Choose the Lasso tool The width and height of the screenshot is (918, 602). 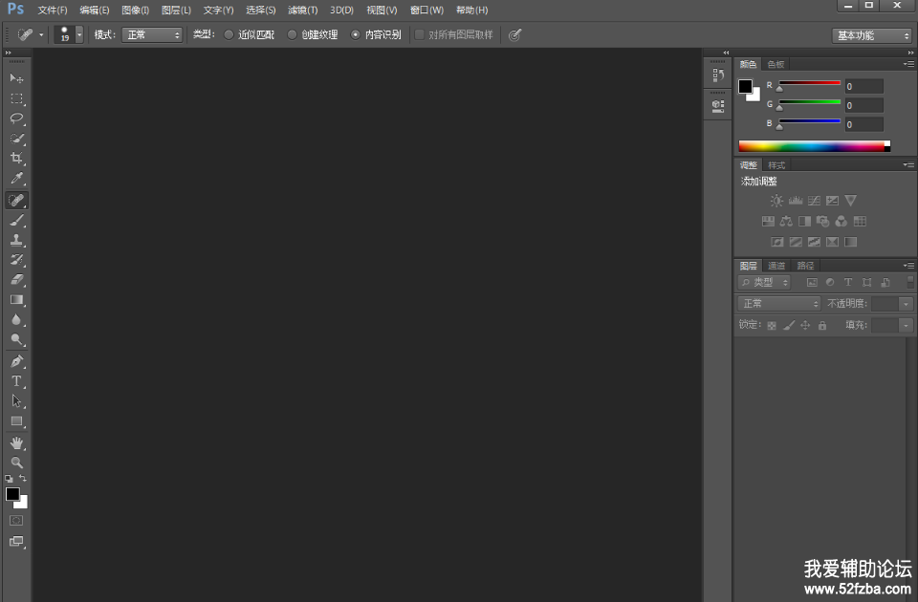16,118
